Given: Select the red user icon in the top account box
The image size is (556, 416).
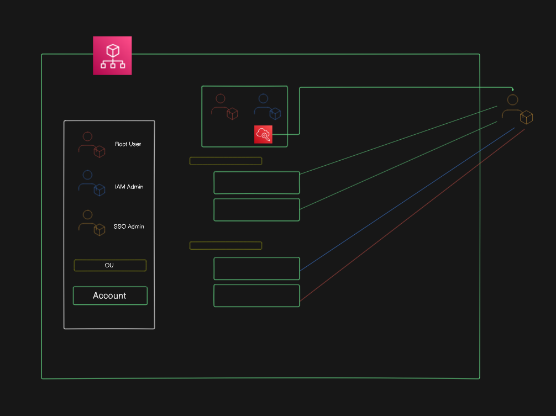Looking at the screenshot, I should click(x=224, y=107).
